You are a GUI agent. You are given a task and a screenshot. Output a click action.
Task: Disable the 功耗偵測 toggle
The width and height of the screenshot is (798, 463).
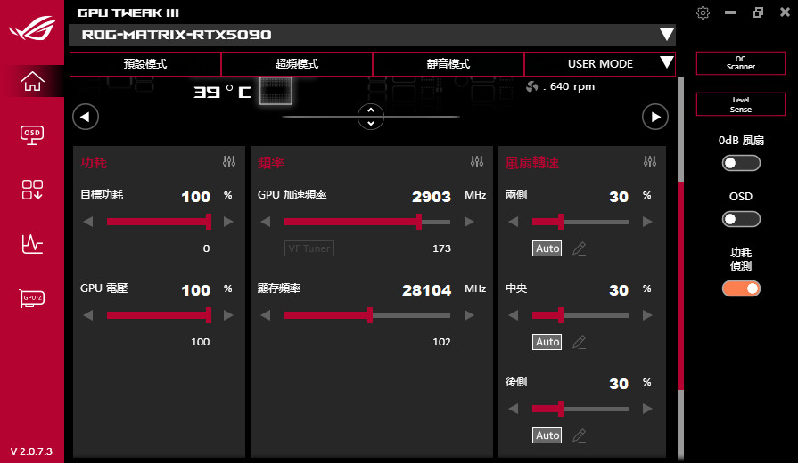(741, 288)
